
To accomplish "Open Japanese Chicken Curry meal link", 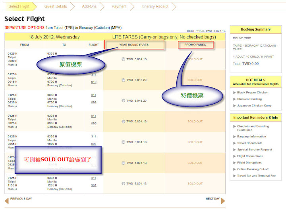I will 254,106.
